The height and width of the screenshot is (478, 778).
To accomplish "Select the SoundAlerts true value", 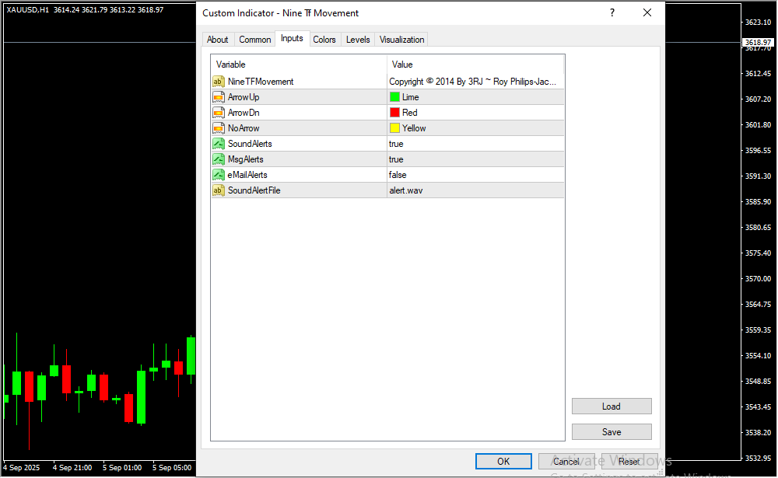I will pos(397,144).
